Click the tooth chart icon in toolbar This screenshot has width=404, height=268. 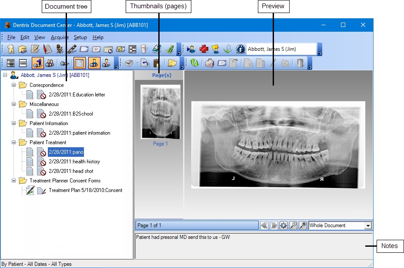[11, 50]
